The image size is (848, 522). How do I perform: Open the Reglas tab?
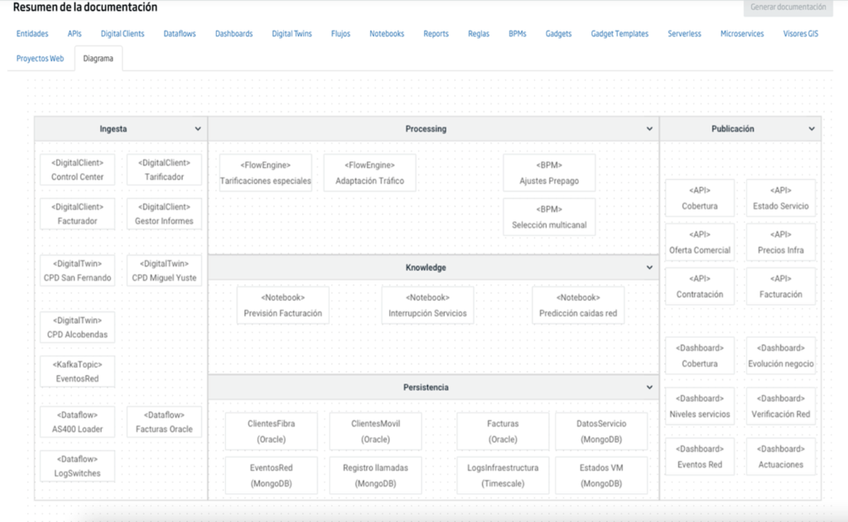coord(479,33)
